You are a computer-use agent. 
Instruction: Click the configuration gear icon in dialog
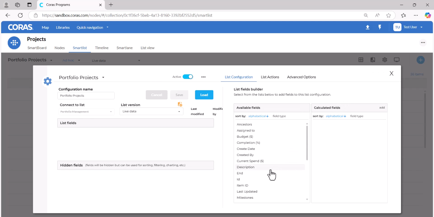coord(48,81)
